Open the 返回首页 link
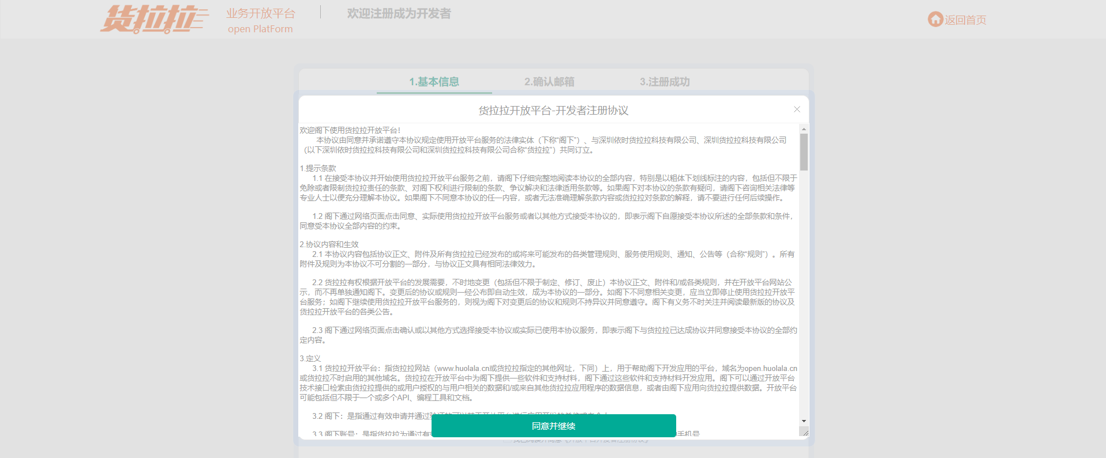 [x=965, y=20]
